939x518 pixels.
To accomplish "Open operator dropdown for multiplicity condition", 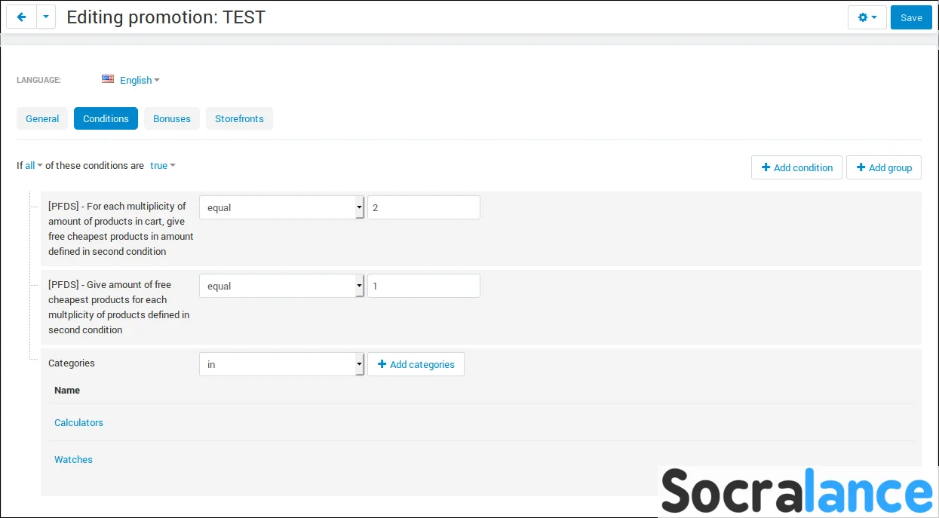I will point(282,207).
